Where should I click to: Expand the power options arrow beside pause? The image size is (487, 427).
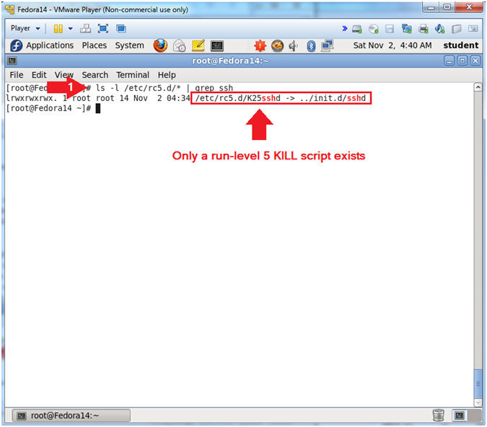71,29
